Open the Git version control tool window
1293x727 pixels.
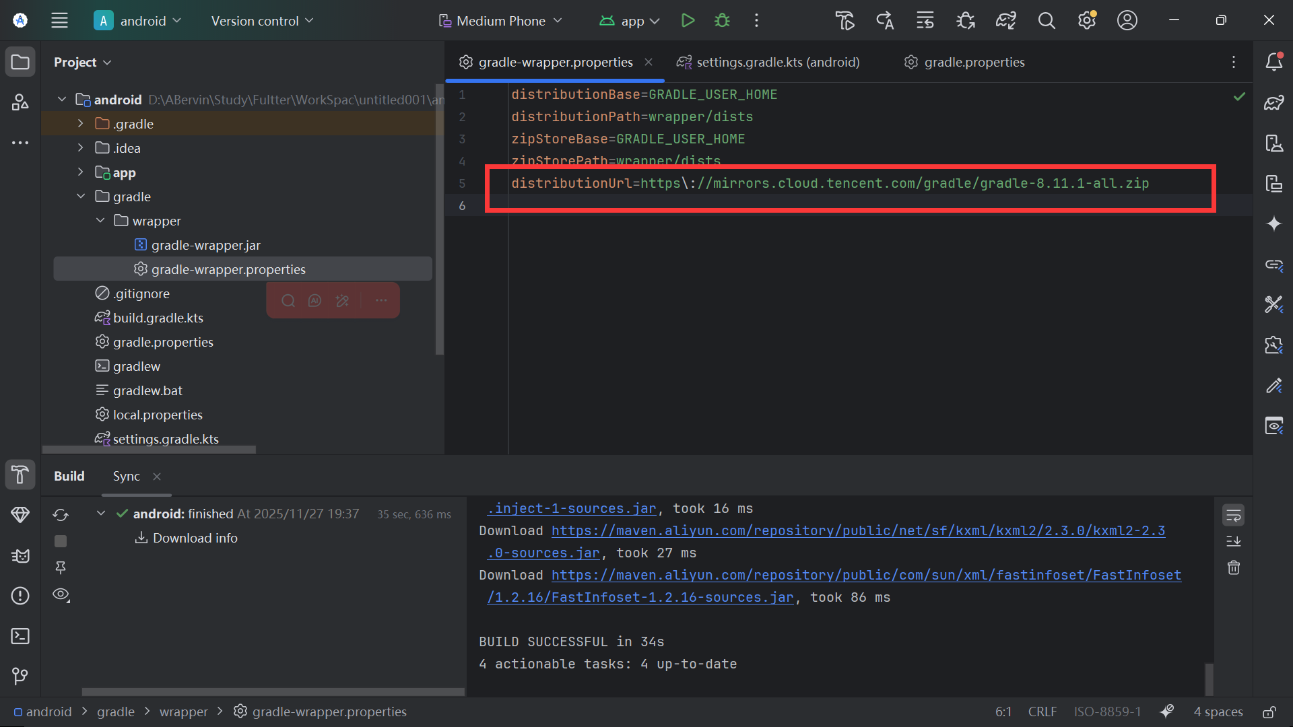(20, 676)
